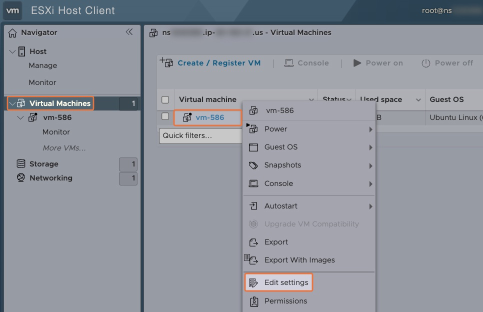Image resolution: width=483 pixels, height=312 pixels.
Task: Click the root@ns user menu
Action: [x=436, y=10]
